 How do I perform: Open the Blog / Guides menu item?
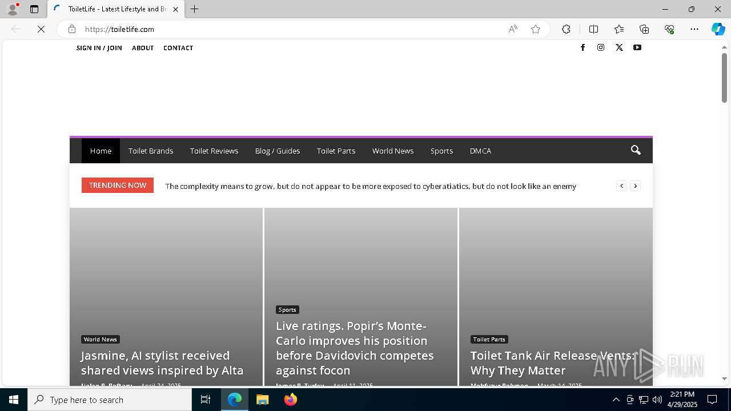[x=278, y=151]
